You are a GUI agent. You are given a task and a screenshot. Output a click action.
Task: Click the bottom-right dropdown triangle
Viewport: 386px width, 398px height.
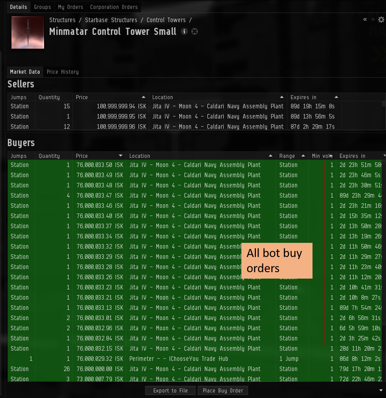point(381,390)
